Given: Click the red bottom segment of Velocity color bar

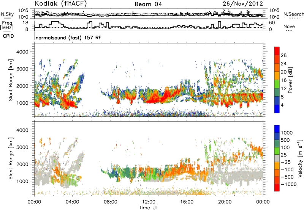Looking at the screenshot, I should [x=277, y=188].
